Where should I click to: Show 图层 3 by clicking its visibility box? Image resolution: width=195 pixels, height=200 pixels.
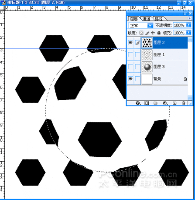click(x=130, y=67)
